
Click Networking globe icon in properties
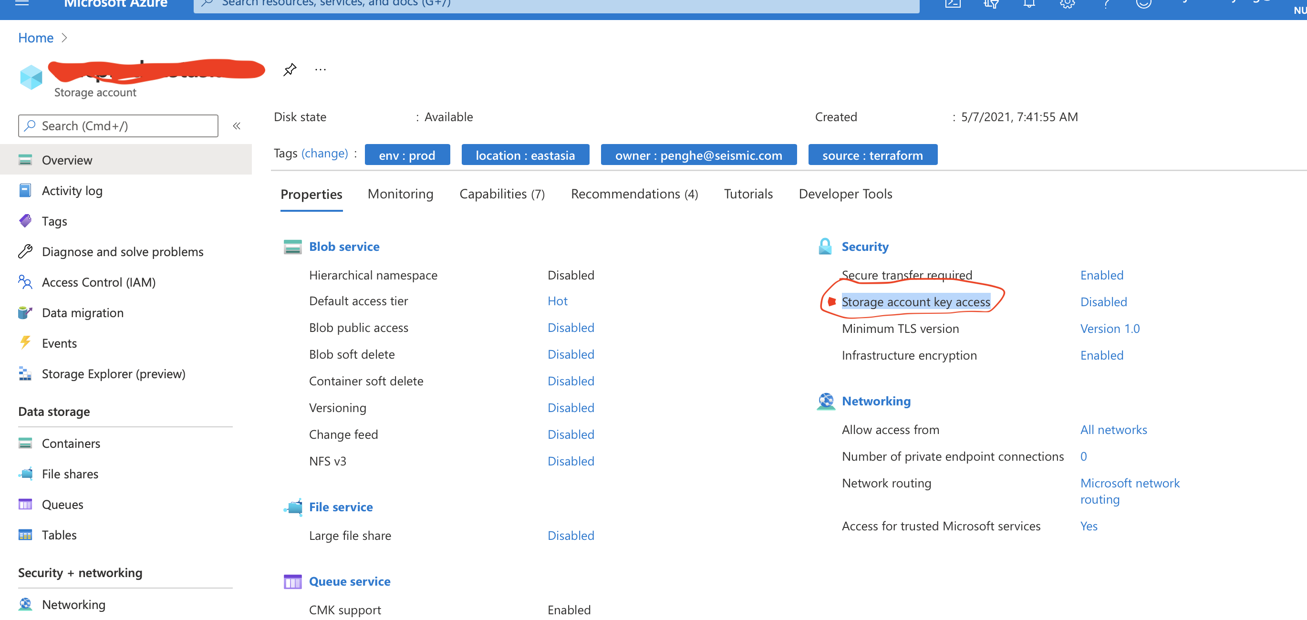(826, 401)
